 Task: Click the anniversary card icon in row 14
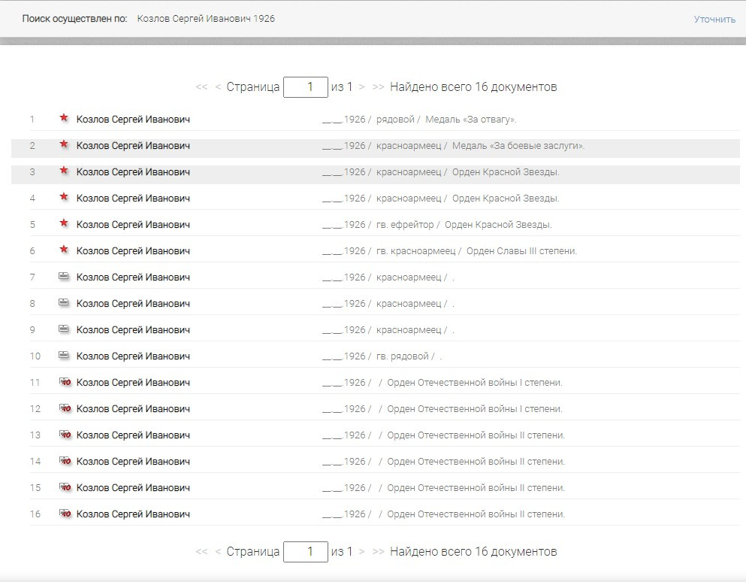coord(65,461)
